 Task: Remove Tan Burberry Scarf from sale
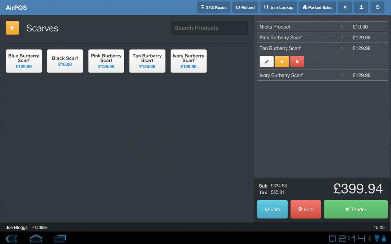pos(297,62)
